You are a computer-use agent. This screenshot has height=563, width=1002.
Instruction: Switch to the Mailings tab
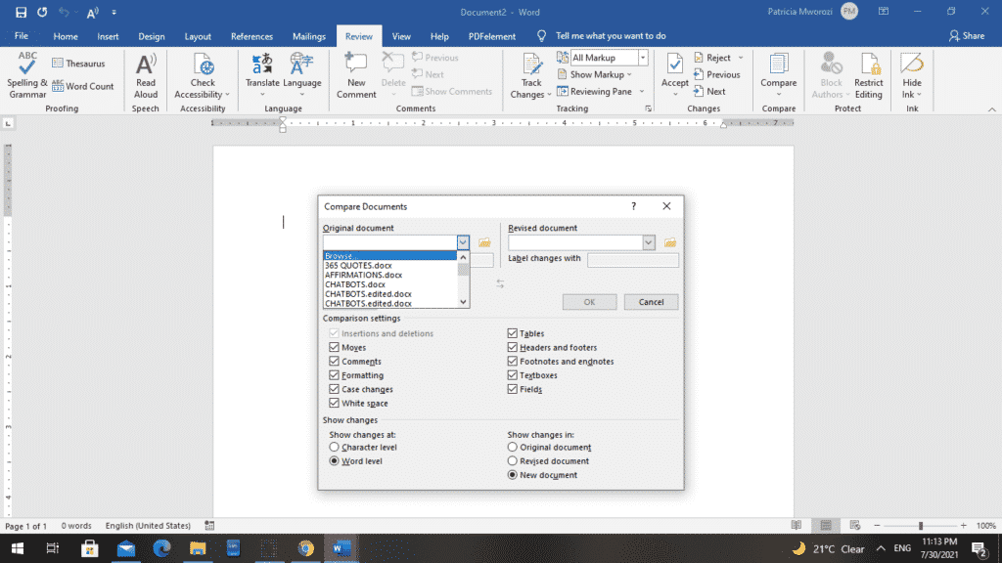[308, 36]
